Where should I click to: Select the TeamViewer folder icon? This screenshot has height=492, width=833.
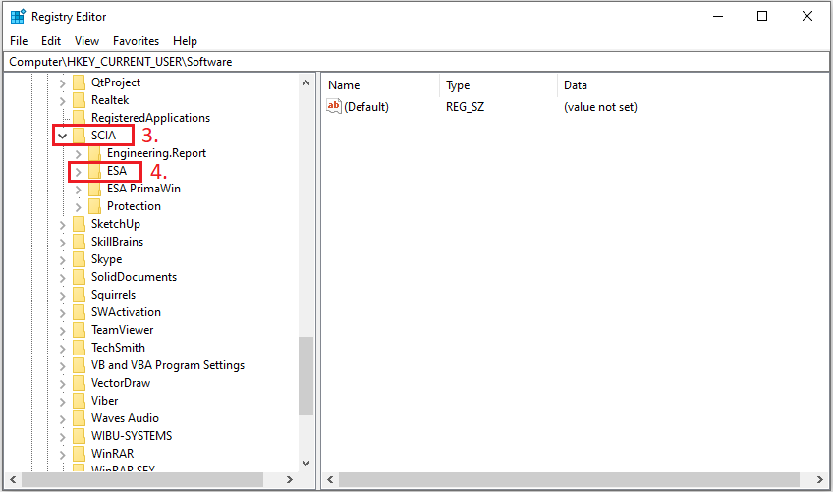coord(79,329)
